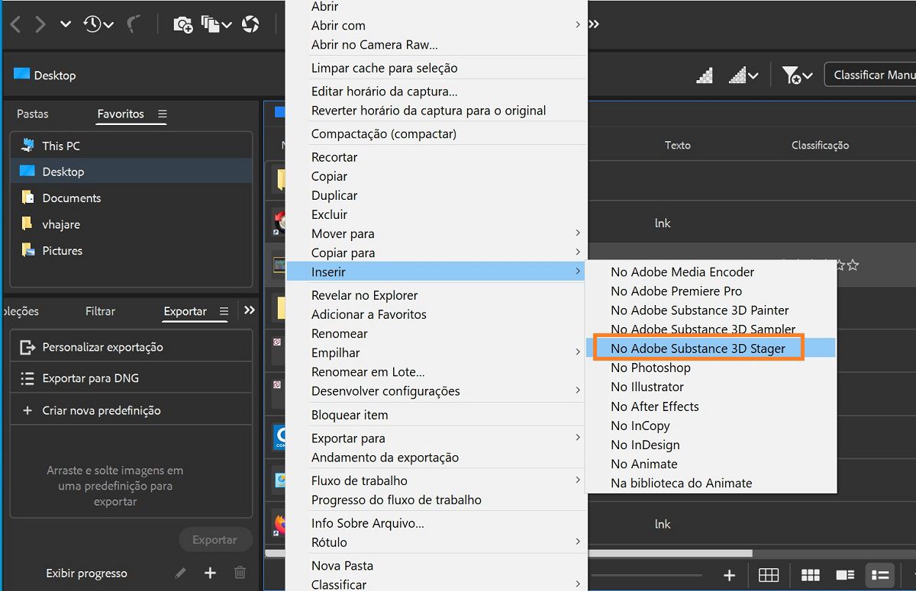Click the thumbnail quality icon without dropdown arrow
Viewport: 916px width, 591px height.
click(x=705, y=75)
